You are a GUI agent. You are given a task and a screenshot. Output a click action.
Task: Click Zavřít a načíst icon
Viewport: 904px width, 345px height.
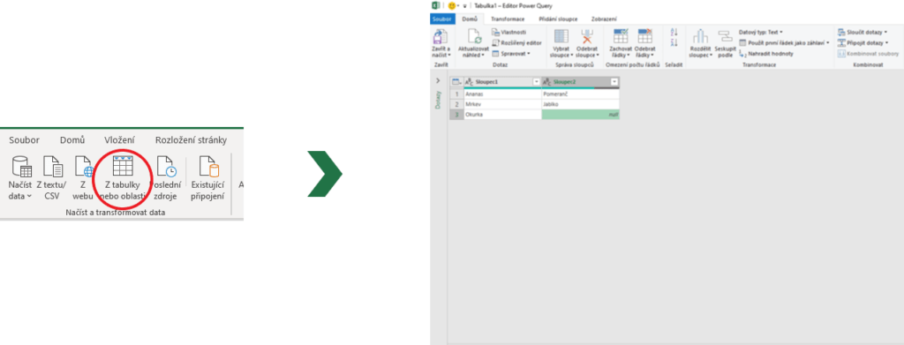[441, 36]
